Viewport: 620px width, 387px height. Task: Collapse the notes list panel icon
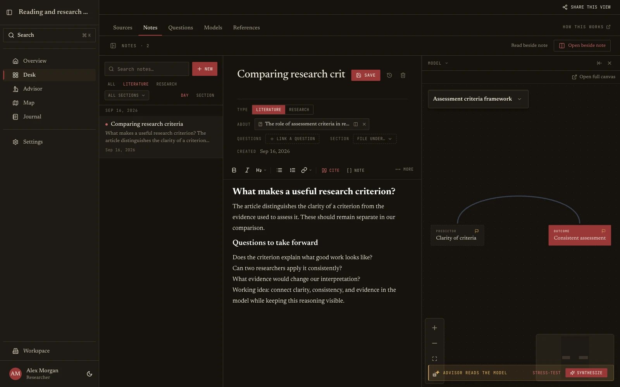(x=113, y=46)
